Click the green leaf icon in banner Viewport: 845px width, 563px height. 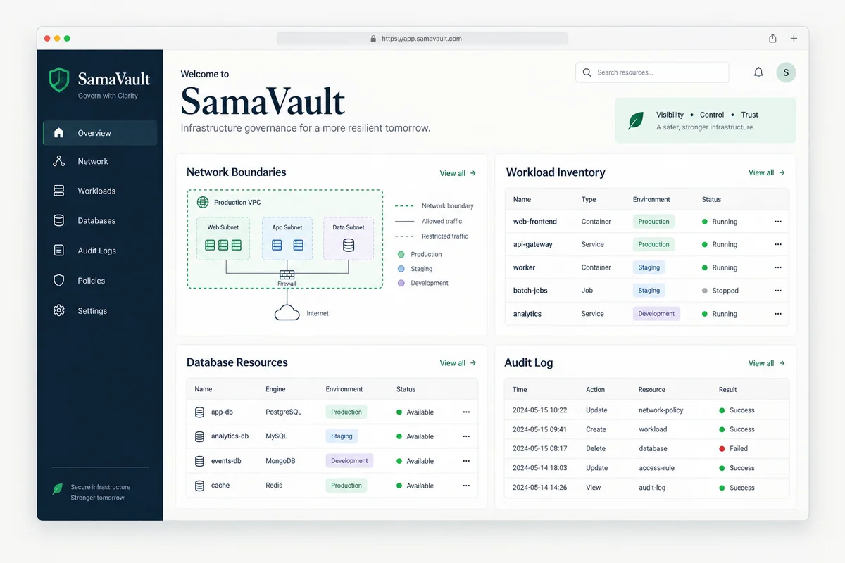636,120
